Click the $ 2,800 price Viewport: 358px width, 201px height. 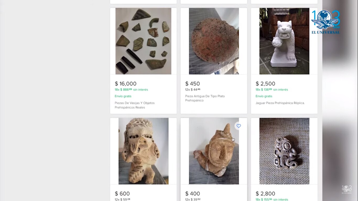(265, 194)
